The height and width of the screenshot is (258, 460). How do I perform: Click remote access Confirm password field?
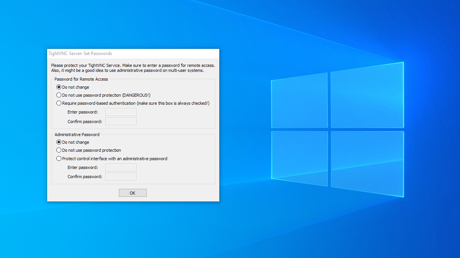click(121, 121)
